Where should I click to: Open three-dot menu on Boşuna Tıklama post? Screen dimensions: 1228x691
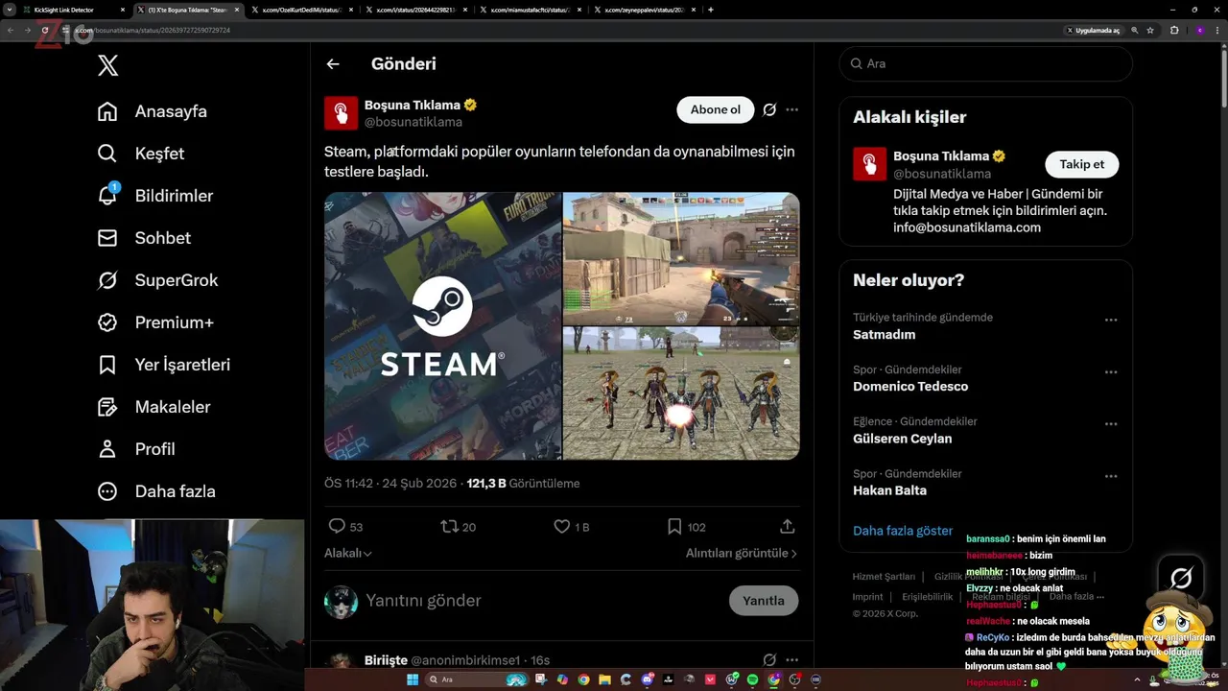(791, 109)
